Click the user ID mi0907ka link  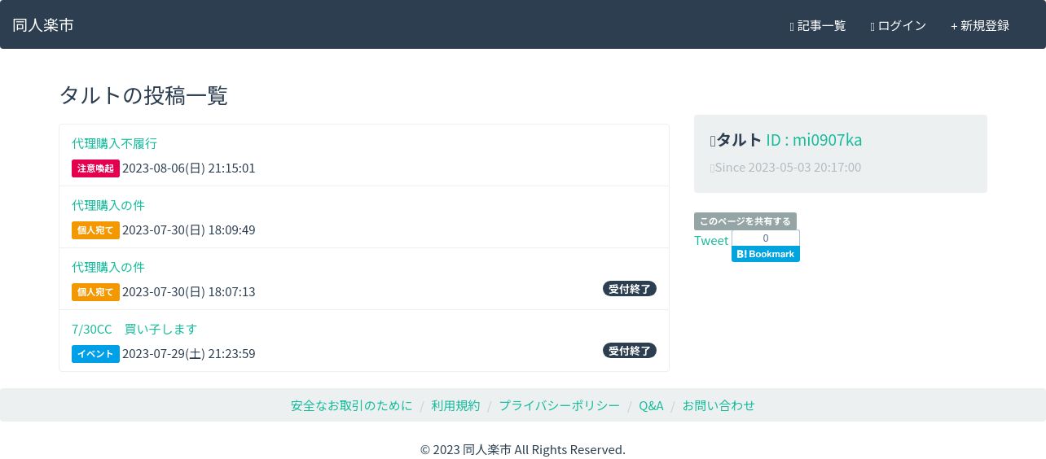[814, 140]
